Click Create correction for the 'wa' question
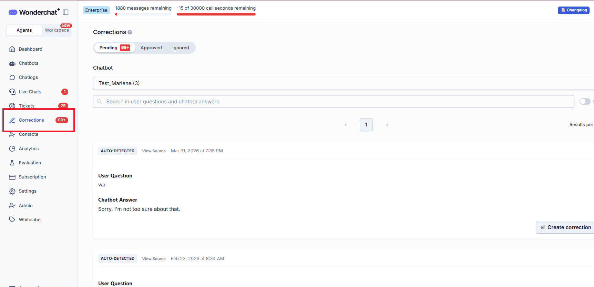Viewport: 594px width, 287px height. pyautogui.click(x=565, y=227)
